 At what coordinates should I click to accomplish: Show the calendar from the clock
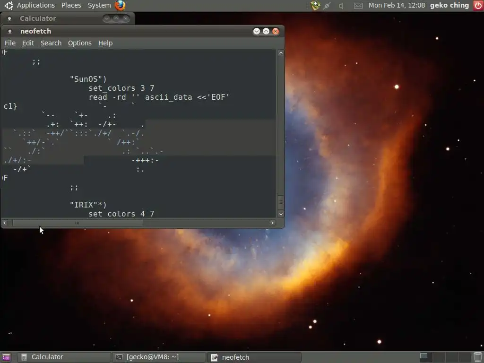click(397, 5)
